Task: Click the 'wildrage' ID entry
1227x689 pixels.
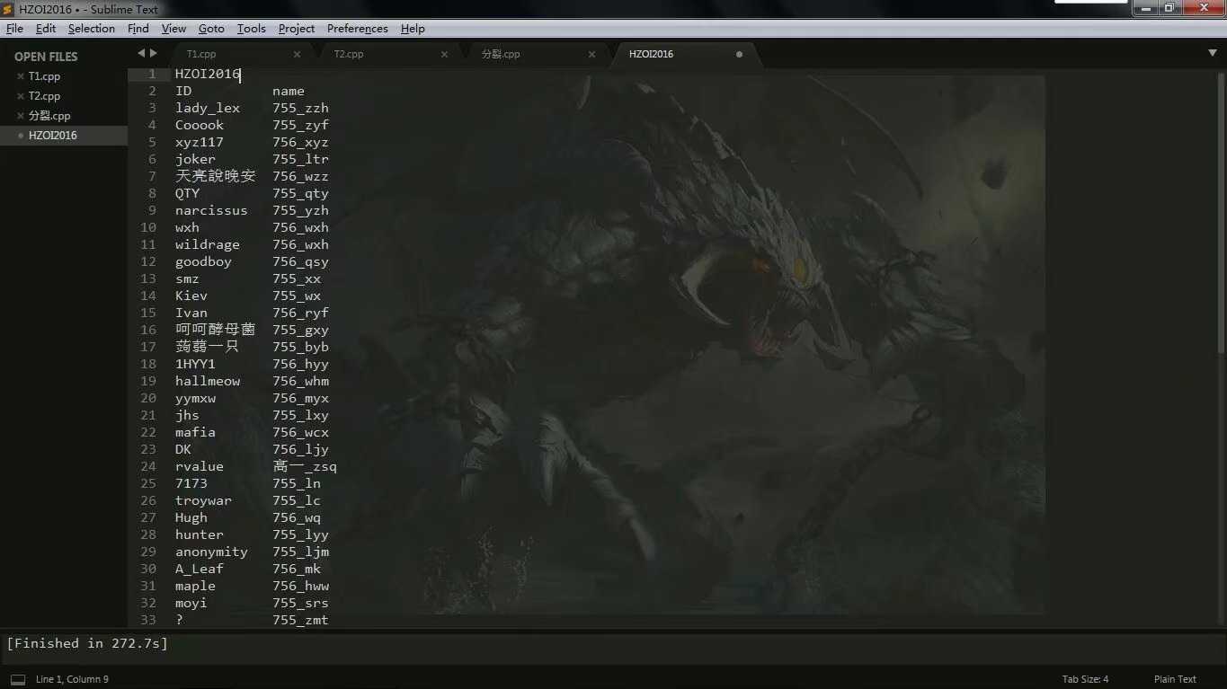Action: 208,244
